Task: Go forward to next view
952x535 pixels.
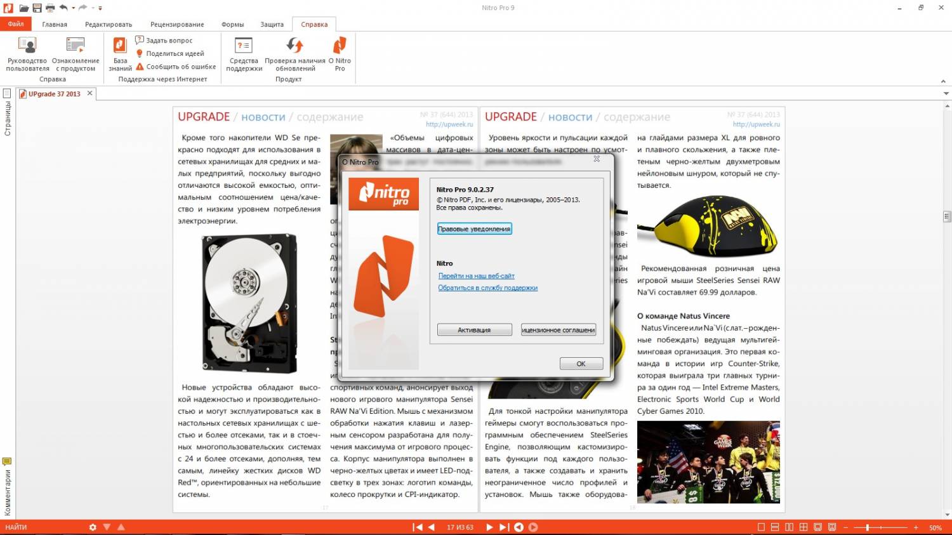Action: pos(533,527)
